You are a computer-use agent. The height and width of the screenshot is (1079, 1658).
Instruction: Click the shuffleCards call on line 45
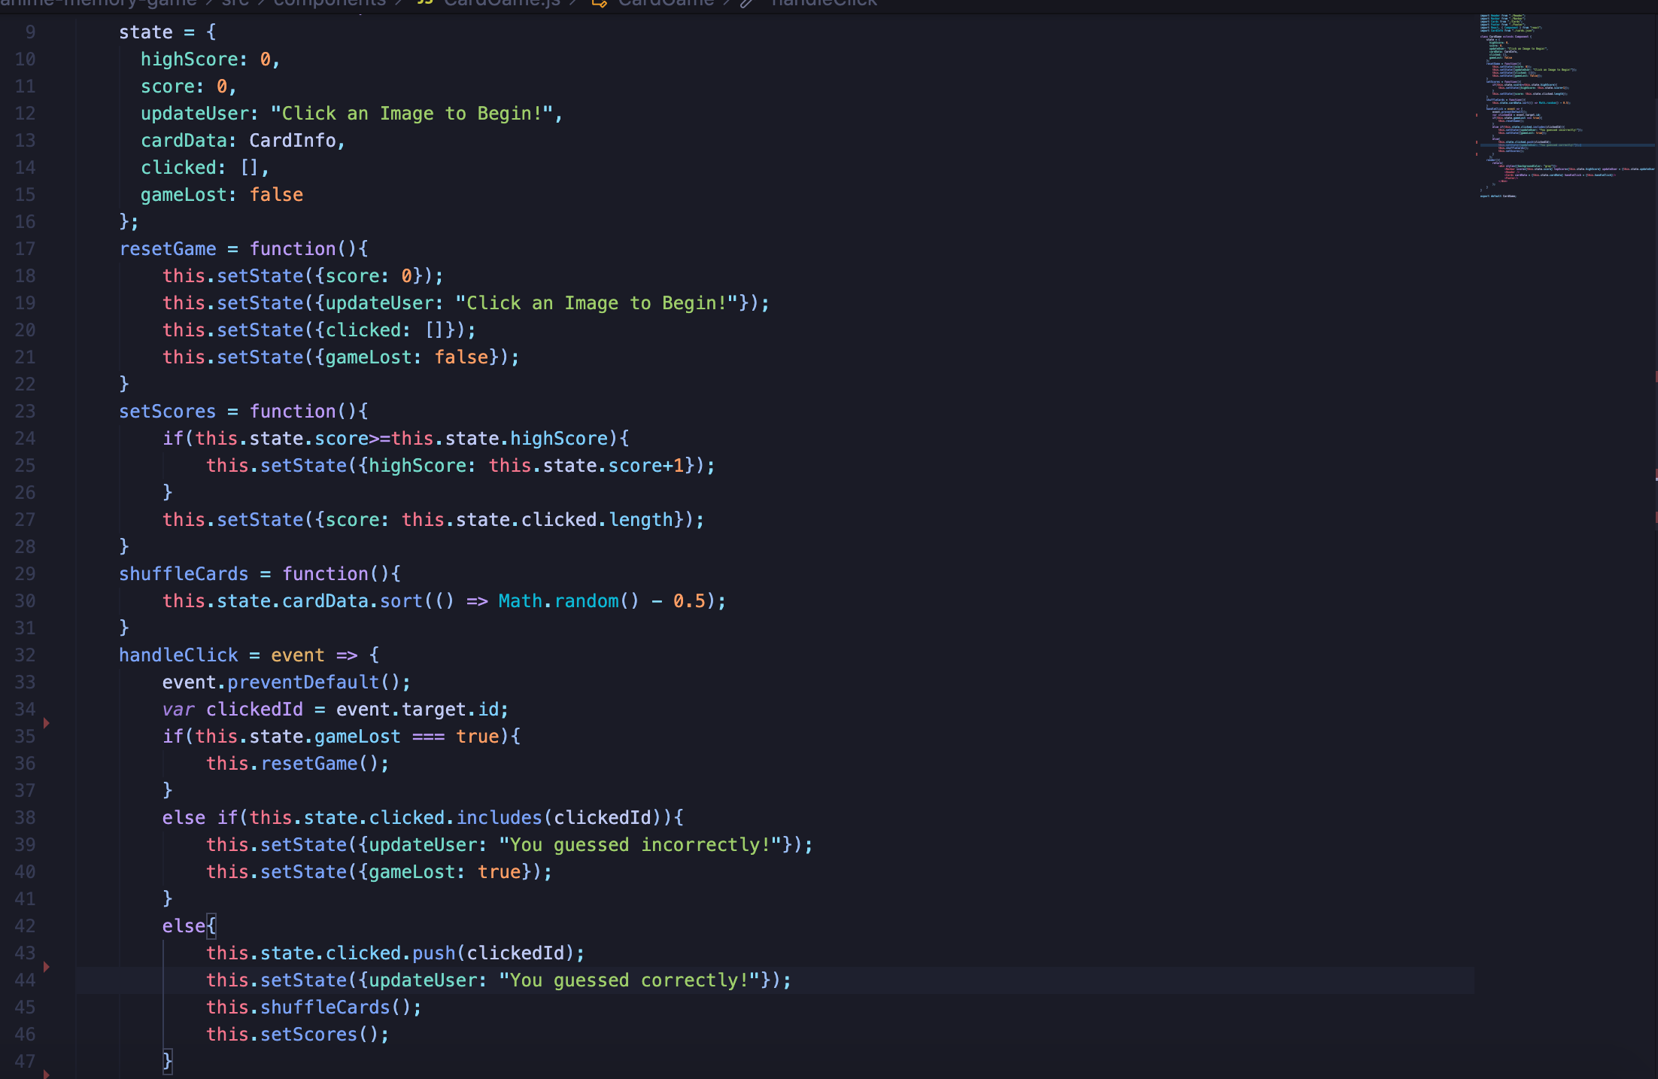click(x=325, y=1008)
